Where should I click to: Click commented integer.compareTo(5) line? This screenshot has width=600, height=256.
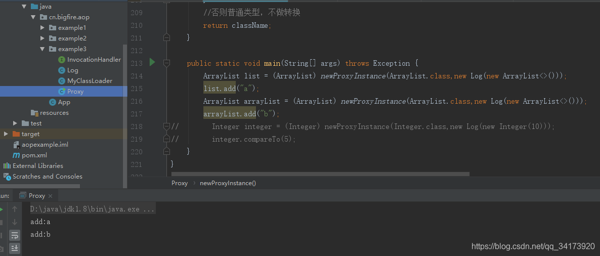point(253,139)
